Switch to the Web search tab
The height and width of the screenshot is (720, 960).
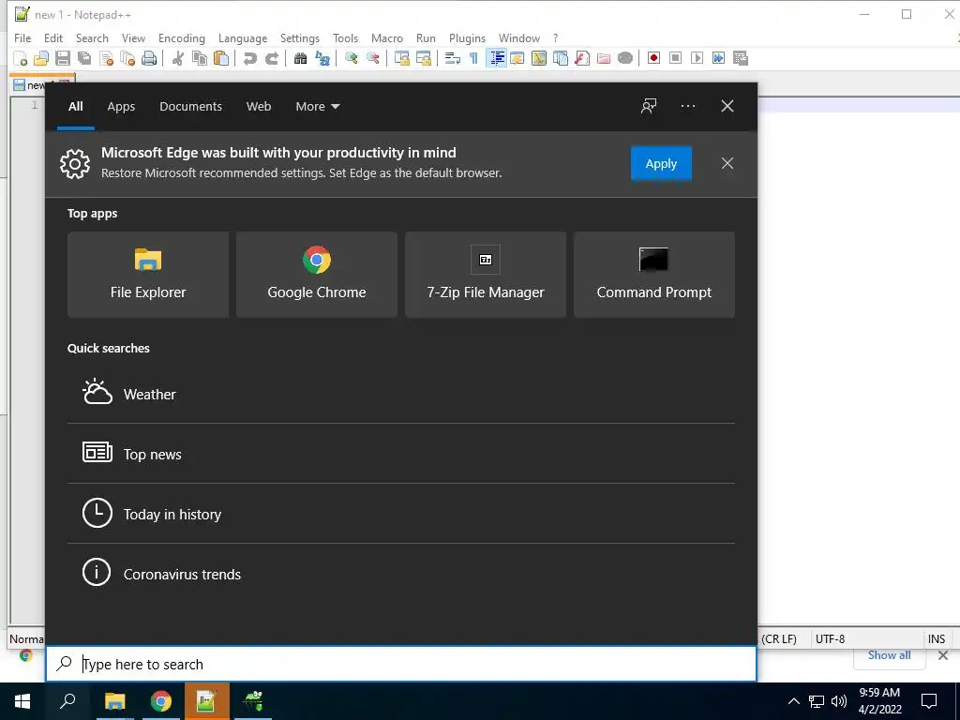pos(259,107)
